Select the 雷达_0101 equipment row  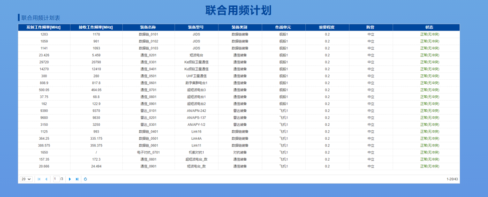pyautogui.click(x=148, y=111)
